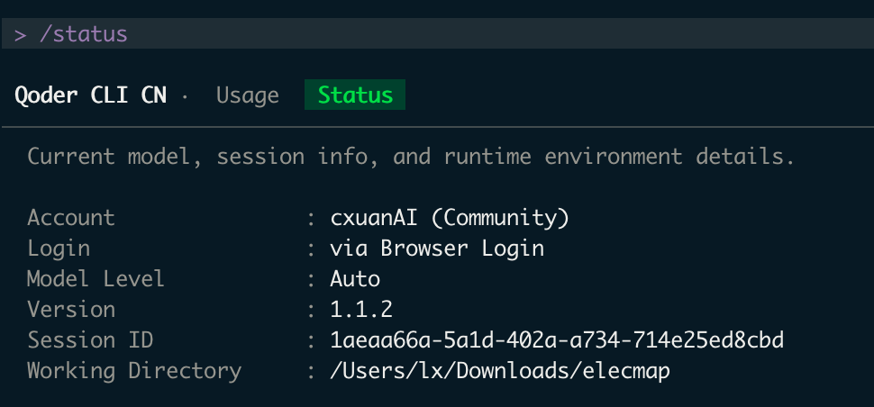
Task: Click the Working Directory label
Action: [134, 370]
